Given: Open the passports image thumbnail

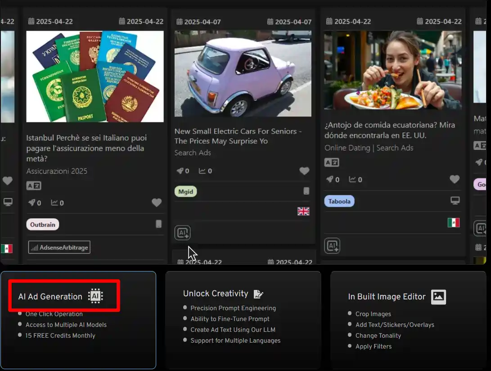Looking at the screenshot, I should click(x=95, y=77).
